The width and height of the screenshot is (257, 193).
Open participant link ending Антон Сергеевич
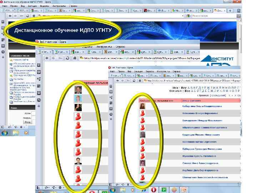199,142
